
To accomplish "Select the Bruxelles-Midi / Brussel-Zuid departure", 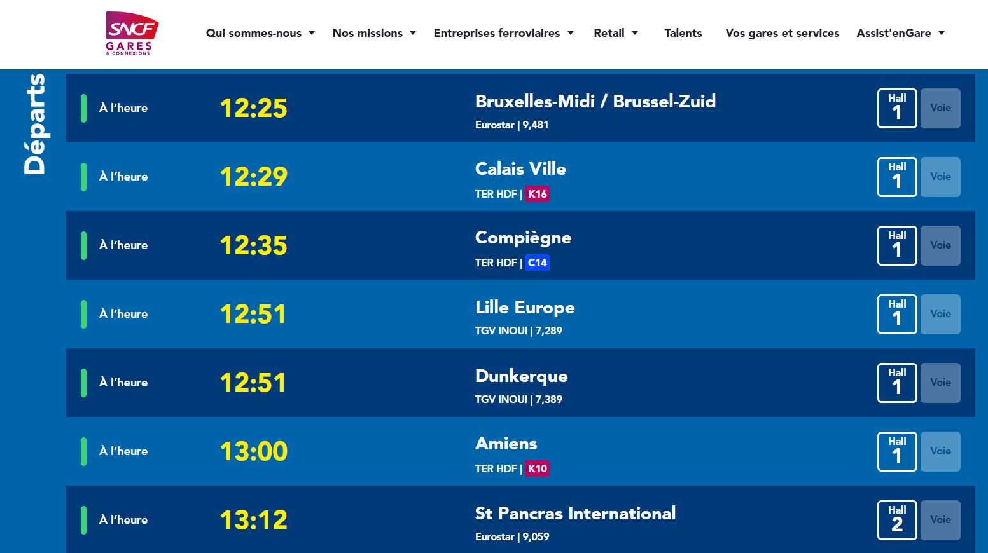I will [x=595, y=102].
